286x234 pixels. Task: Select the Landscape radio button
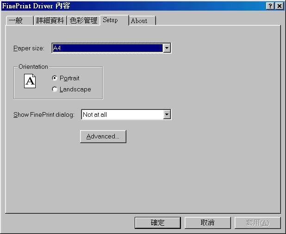pos(55,89)
